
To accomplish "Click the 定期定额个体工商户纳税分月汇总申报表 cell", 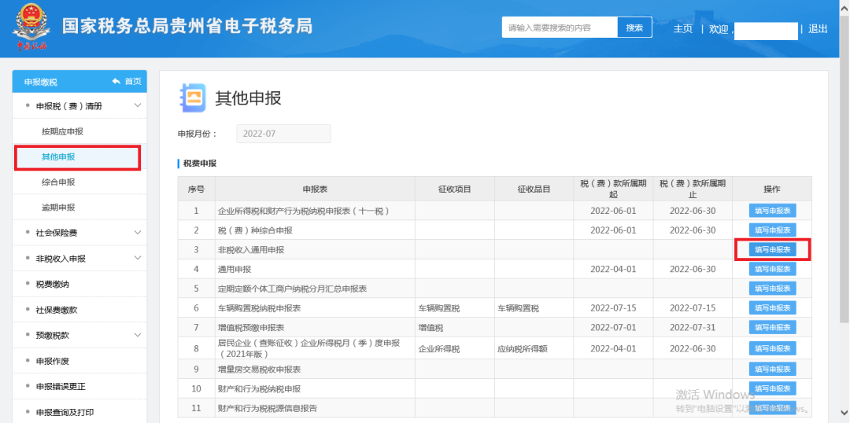I will [315, 289].
